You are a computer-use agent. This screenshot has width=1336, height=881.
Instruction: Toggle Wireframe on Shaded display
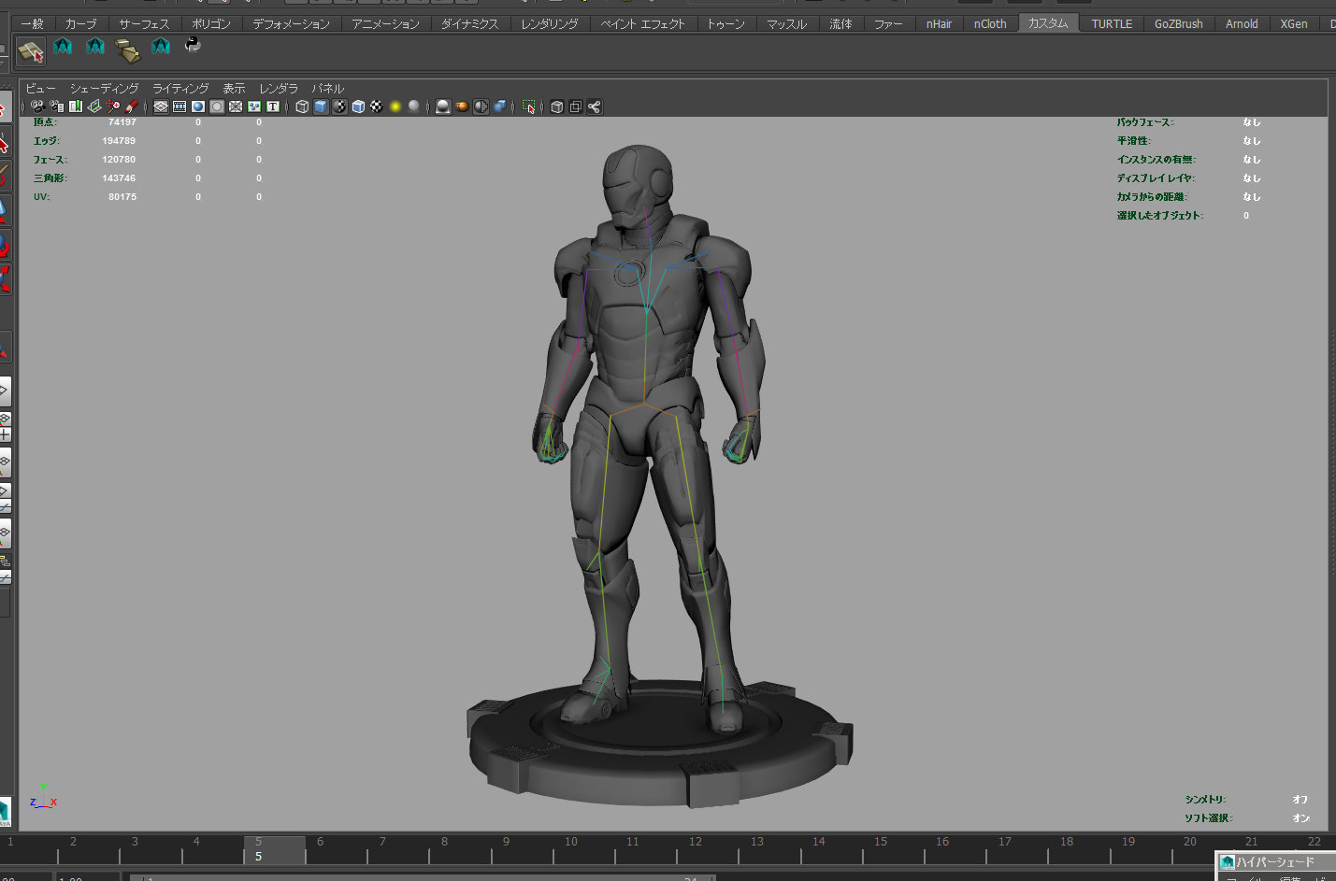pyautogui.click(x=358, y=107)
